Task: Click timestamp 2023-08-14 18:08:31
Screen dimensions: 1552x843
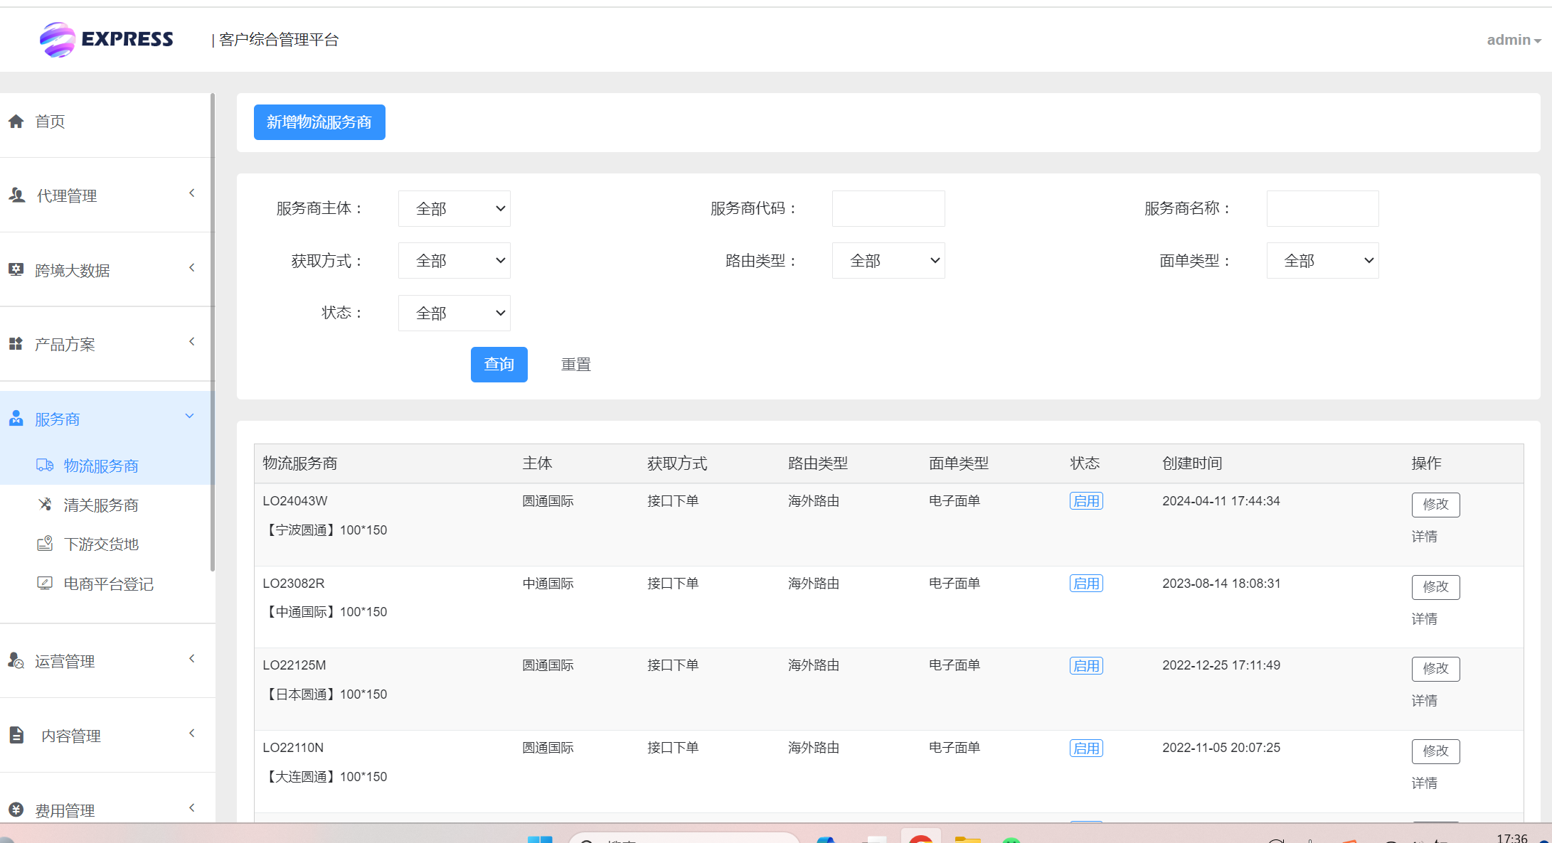Action: point(1221,584)
